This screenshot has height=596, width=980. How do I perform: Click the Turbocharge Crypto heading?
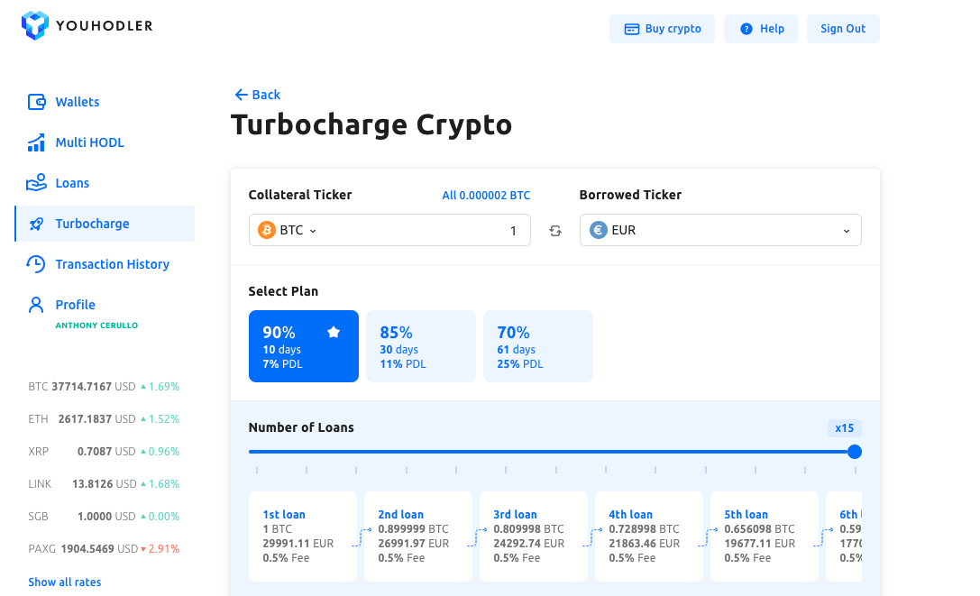point(371,124)
